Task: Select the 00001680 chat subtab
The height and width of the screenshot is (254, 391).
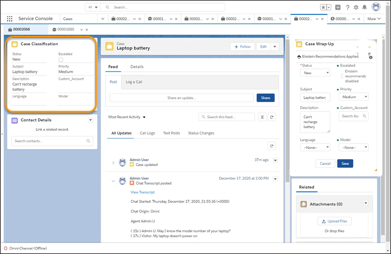Action: point(63,29)
